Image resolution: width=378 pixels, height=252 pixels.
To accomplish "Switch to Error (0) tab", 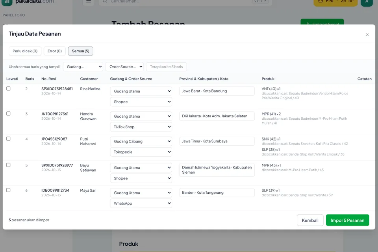I will point(55,51).
